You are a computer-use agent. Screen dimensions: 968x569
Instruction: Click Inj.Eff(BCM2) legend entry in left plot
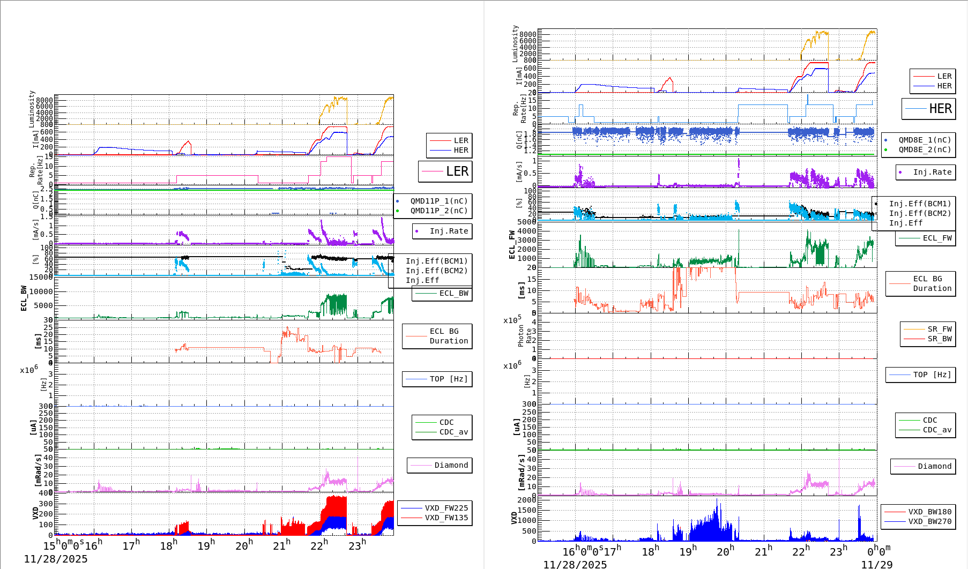coord(436,271)
